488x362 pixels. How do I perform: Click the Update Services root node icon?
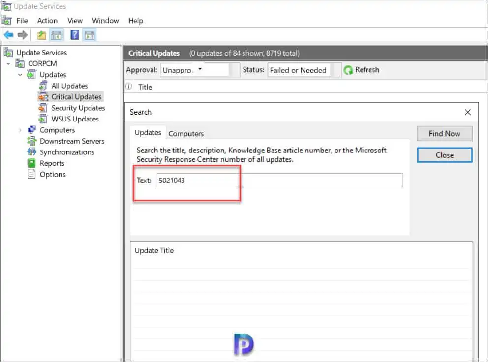(8, 52)
